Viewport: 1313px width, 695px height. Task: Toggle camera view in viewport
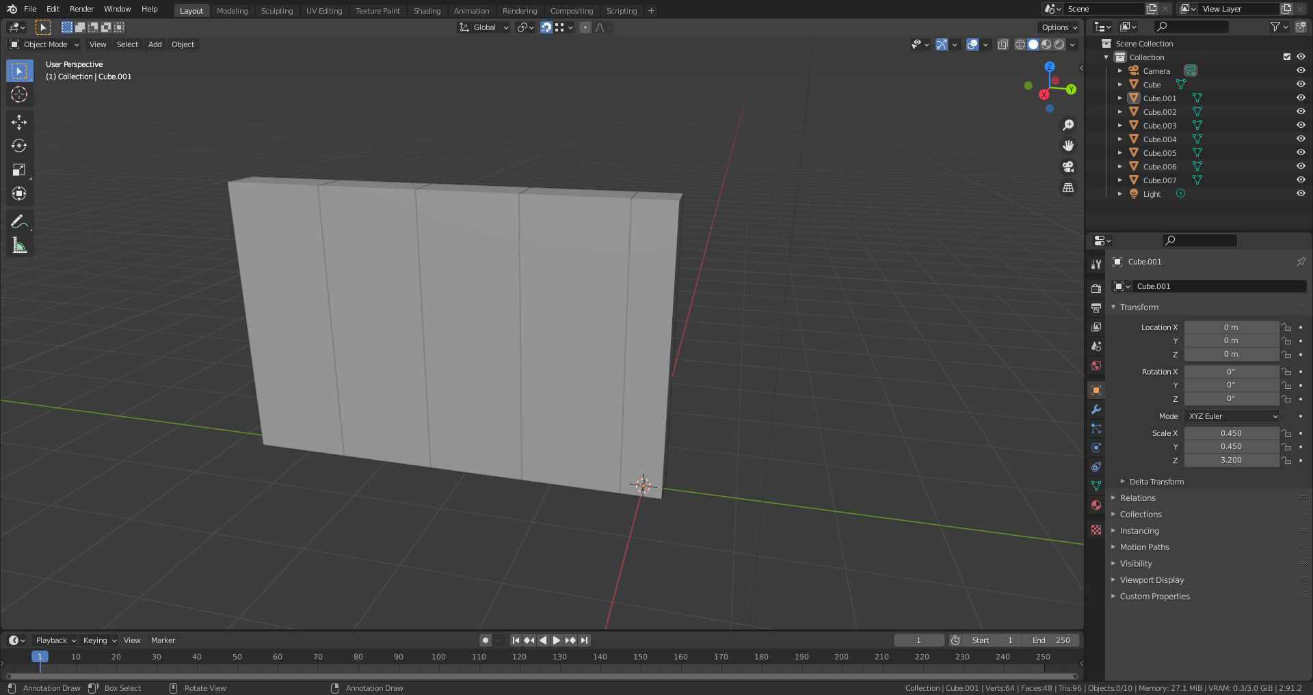(1067, 167)
